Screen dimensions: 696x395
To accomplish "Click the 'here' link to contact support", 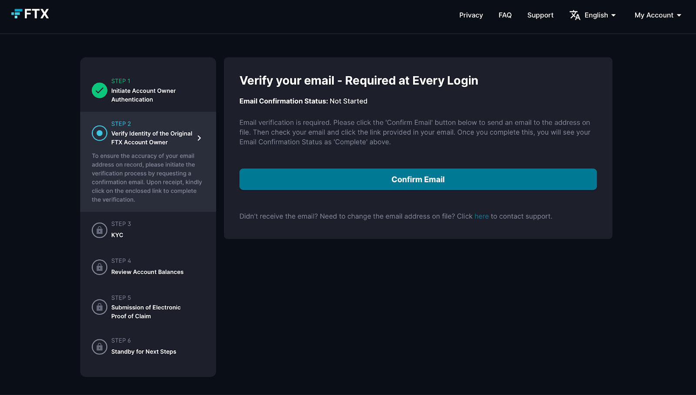I will pos(481,216).
